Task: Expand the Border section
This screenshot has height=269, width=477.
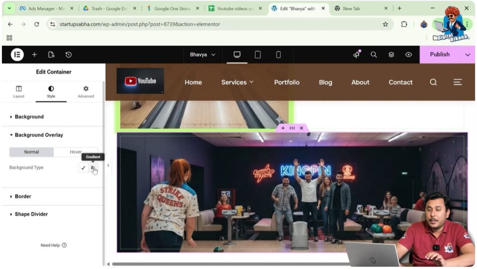Action: 22,196
